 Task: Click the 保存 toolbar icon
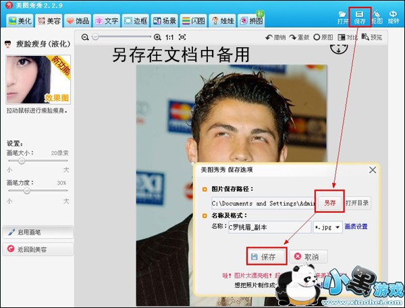point(360,18)
